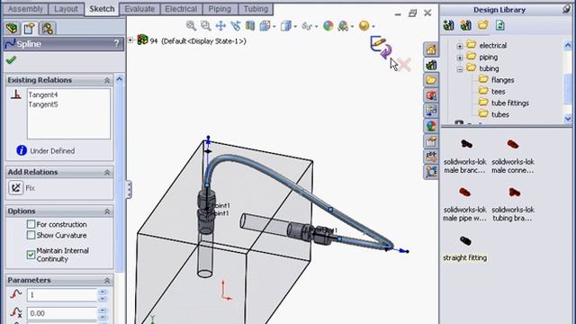
Task: Open PropertyManager tab icon
Action: [x=30, y=28]
